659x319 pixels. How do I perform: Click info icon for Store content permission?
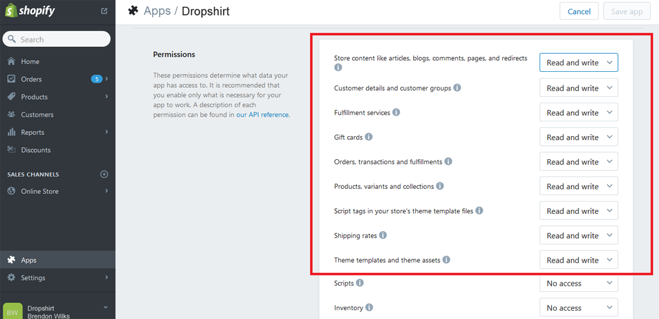338,67
